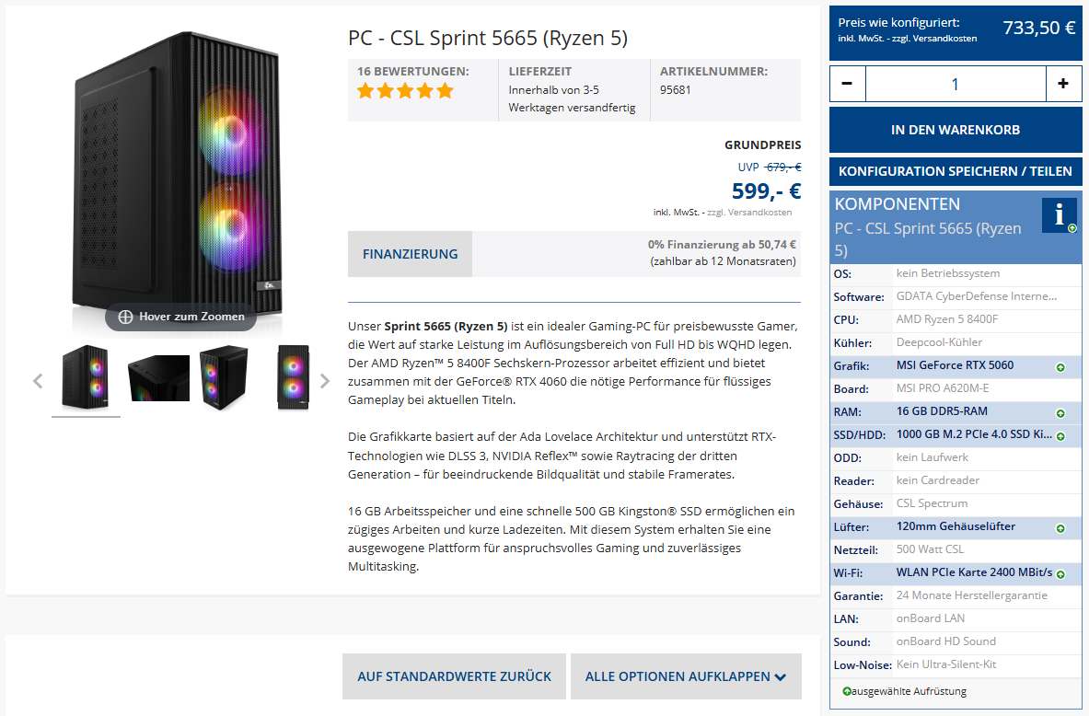Open the 16 Bewertungen reviews link
Viewport: 1089px width, 716px height.
[413, 71]
